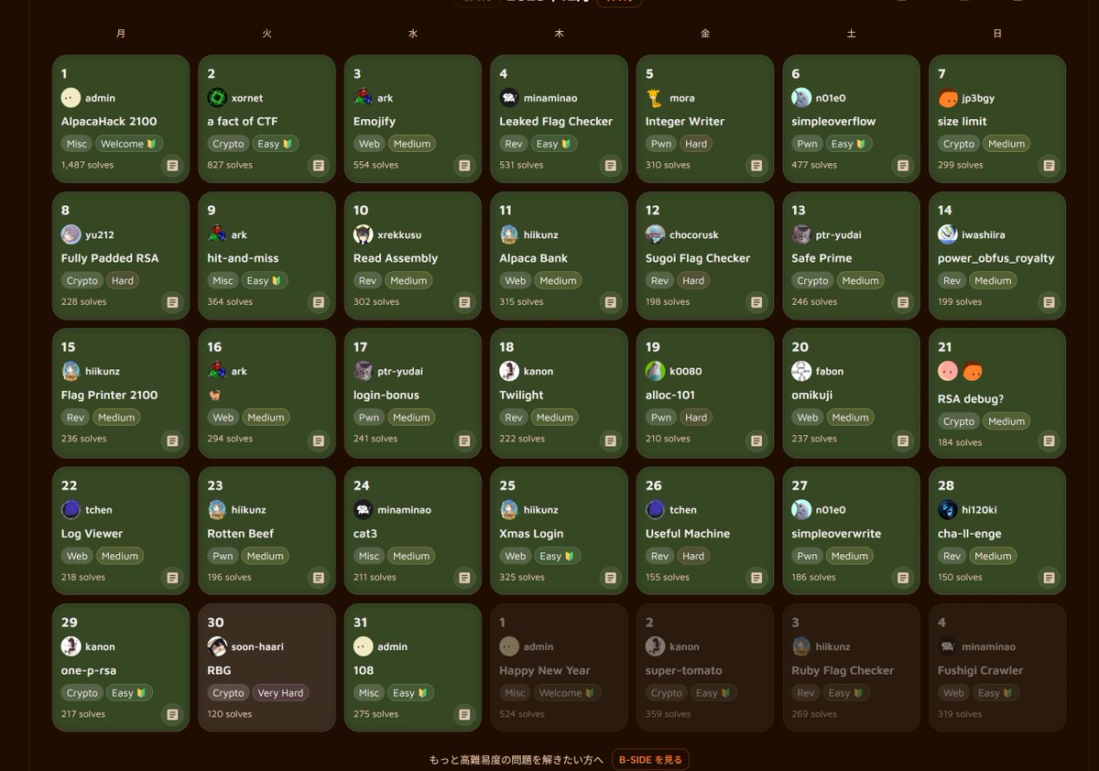Click the 524 solves text
The image size is (1099, 771).
pos(522,714)
